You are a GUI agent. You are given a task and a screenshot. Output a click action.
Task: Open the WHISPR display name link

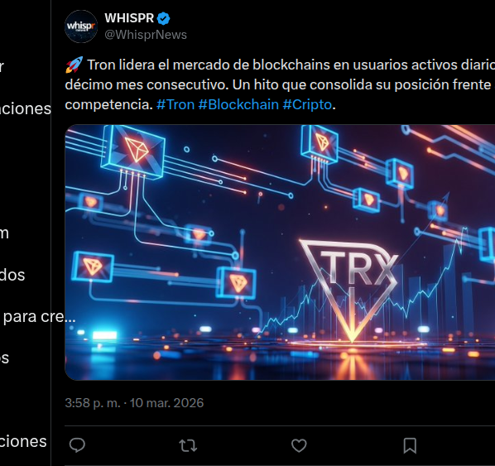[129, 18]
